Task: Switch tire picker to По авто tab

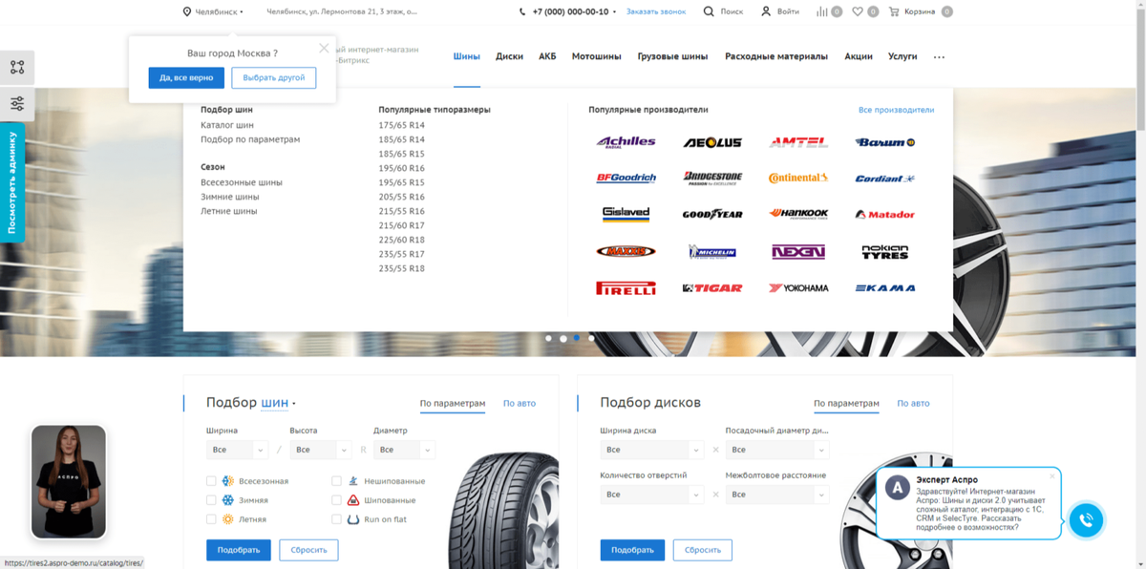Action: 520,404
